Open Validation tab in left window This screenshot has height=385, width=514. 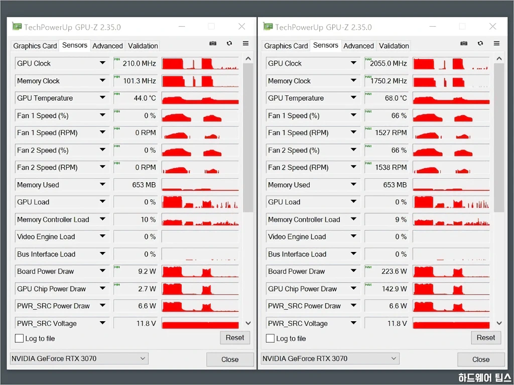tap(143, 46)
